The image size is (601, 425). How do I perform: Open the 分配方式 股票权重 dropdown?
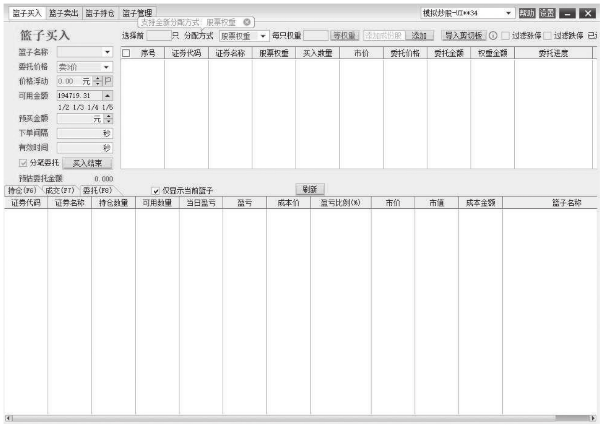[x=263, y=36]
